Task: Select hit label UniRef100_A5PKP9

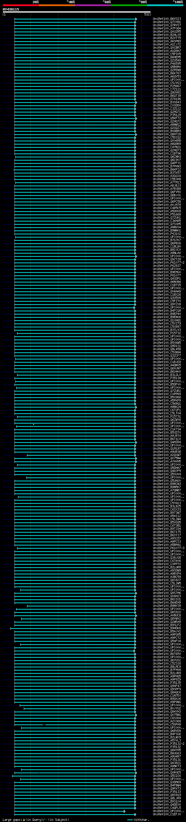Action: [x=167, y=400]
